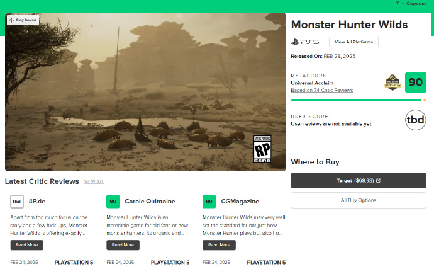Screen dimensions: 434x269
Task: Click Read More under CGMagazine review
Action: [x=219, y=245]
